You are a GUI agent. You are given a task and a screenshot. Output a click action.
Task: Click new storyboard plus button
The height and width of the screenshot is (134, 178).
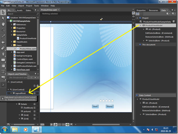click(x=35, y=78)
